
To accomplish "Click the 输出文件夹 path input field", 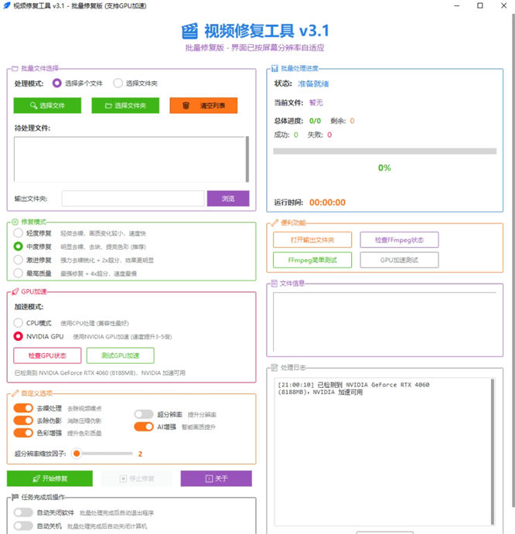I will (133, 199).
